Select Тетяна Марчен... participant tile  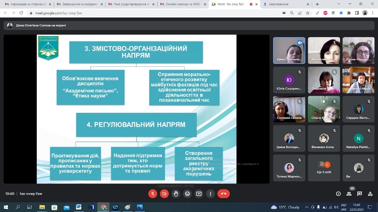tap(289, 168)
